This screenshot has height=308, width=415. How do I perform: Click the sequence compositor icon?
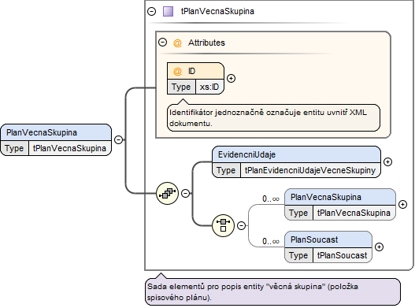(167, 193)
